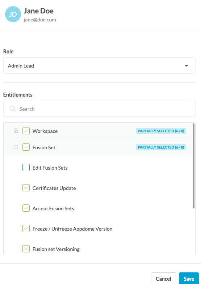Screen dimensions: 201x284
Task: Enable the Edit Fusion Sets checkbox
Action: (26, 167)
